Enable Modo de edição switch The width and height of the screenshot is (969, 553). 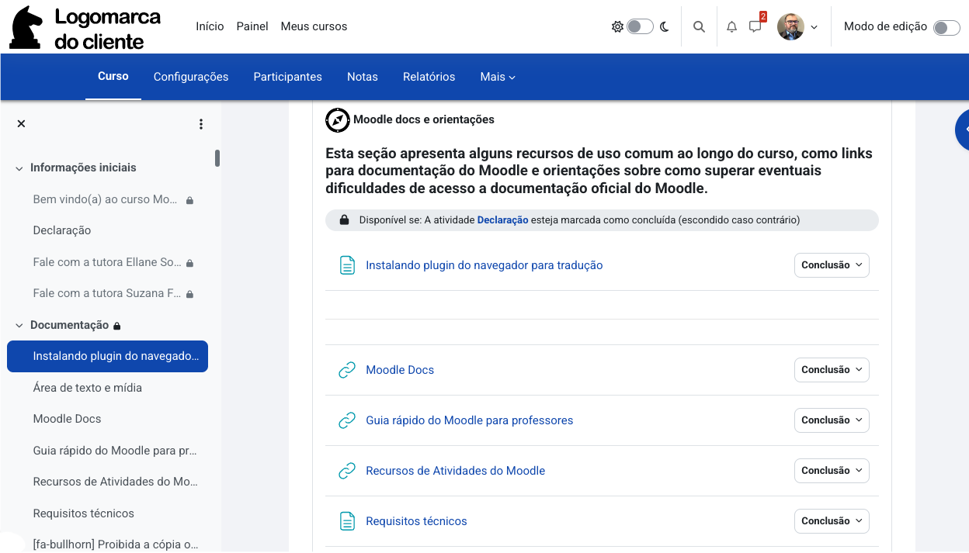(x=946, y=27)
